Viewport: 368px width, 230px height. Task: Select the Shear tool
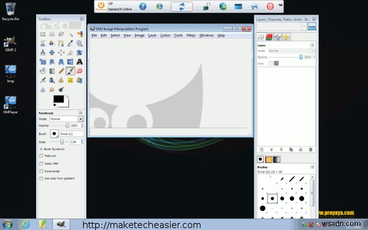click(x=52, y=62)
